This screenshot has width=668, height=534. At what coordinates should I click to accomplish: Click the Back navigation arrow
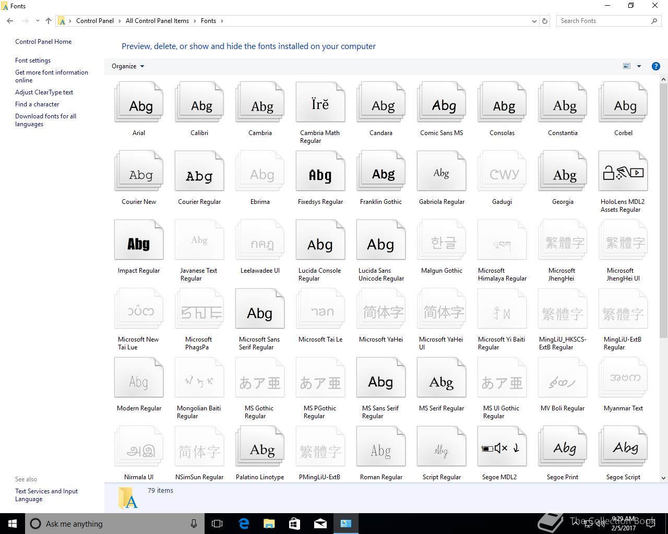pos(10,21)
